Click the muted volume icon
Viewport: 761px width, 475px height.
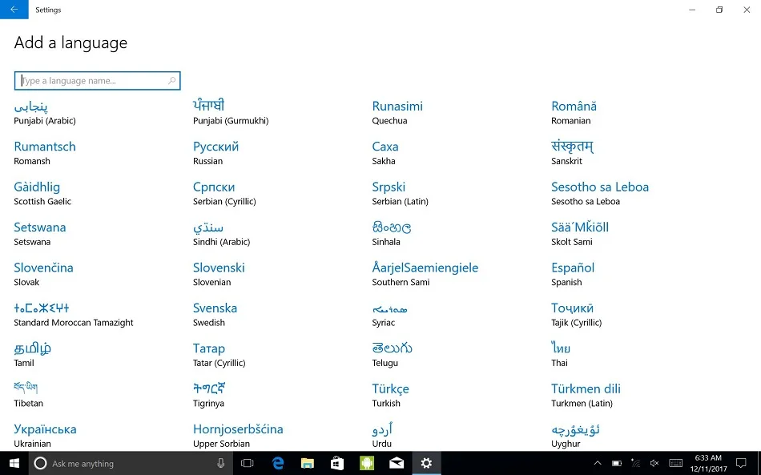(654, 463)
